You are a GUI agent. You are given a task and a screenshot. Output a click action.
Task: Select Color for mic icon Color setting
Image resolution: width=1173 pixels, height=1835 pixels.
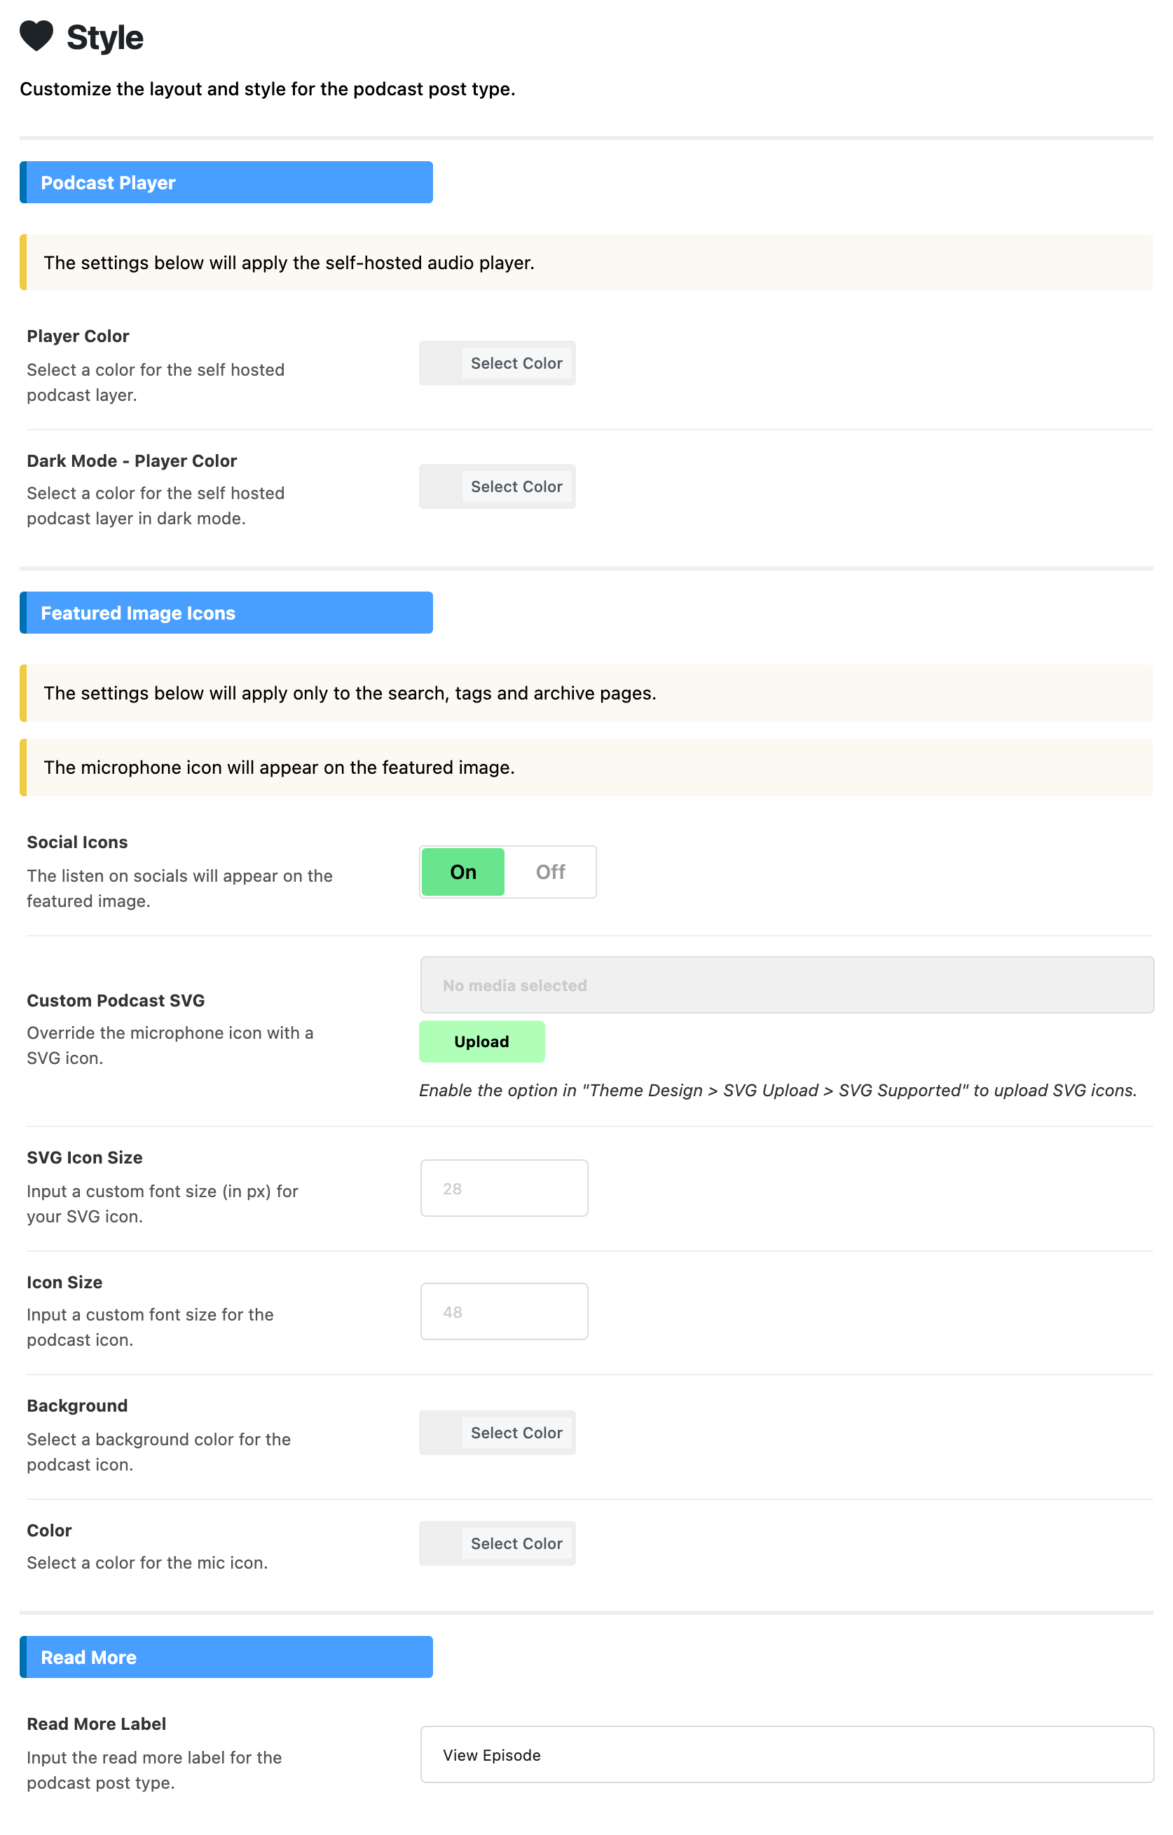[x=516, y=1543]
